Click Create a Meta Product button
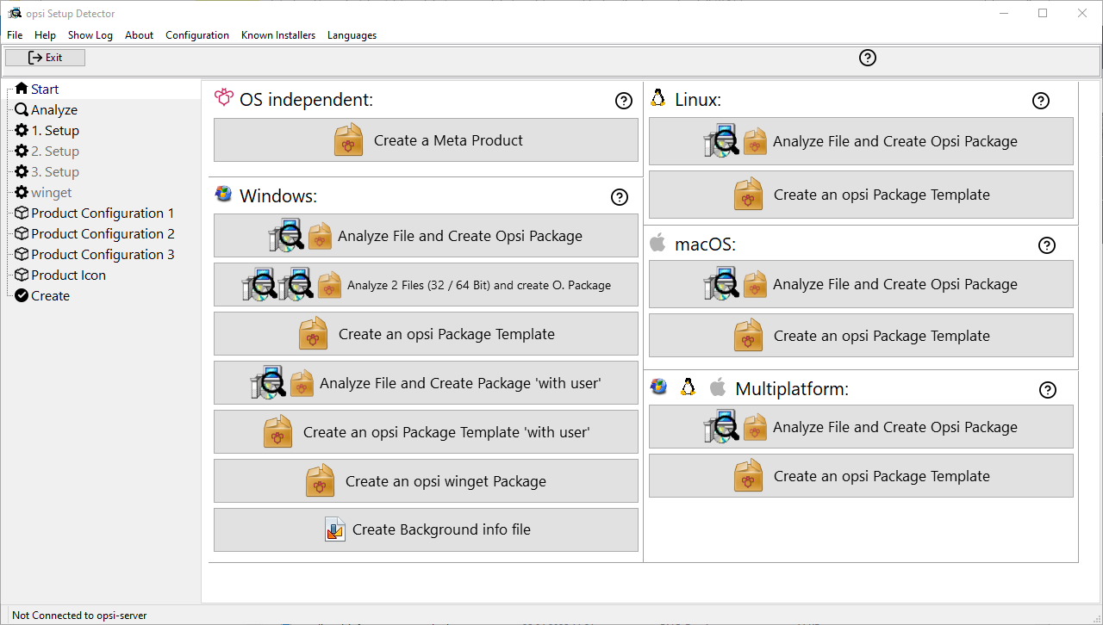The width and height of the screenshot is (1103, 625). click(426, 139)
